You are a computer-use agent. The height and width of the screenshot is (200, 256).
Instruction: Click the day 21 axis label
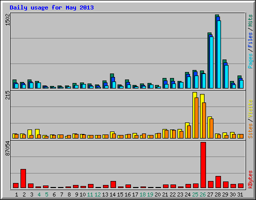tap(165, 194)
